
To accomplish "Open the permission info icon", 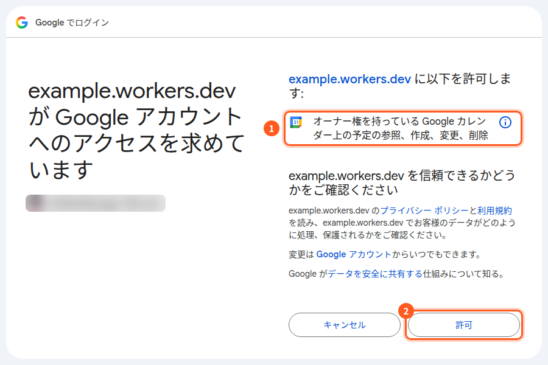I will [505, 122].
